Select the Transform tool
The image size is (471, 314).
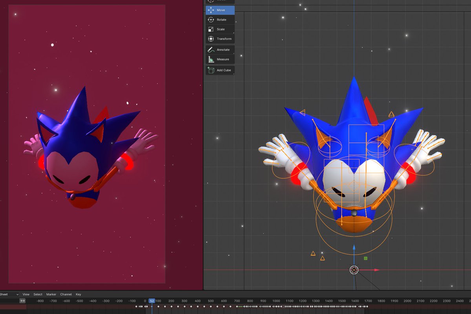point(220,39)
